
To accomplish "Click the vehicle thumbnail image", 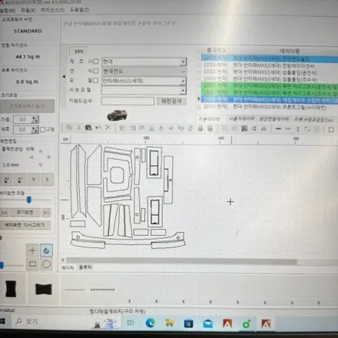I will 117,115.
